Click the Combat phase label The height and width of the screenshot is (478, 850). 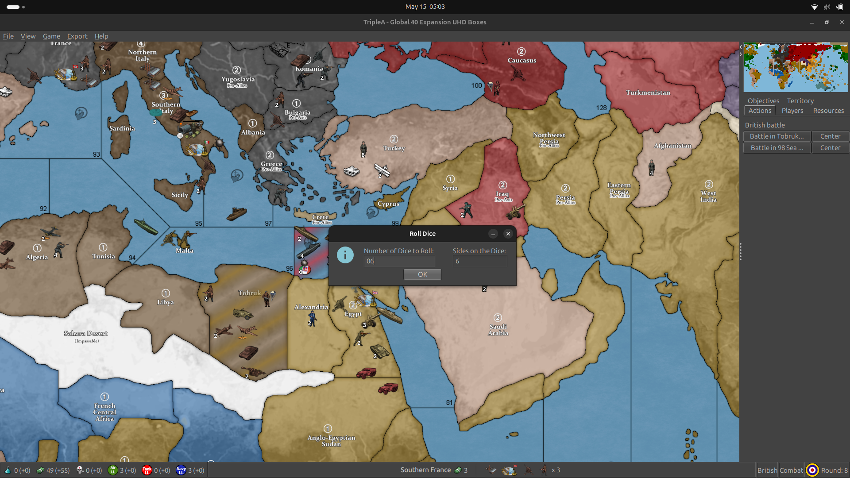tap(791, 470)
